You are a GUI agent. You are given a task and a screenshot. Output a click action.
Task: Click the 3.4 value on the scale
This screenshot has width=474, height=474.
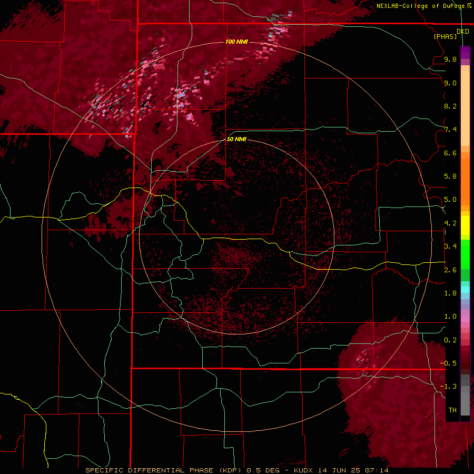pos(450,246)
